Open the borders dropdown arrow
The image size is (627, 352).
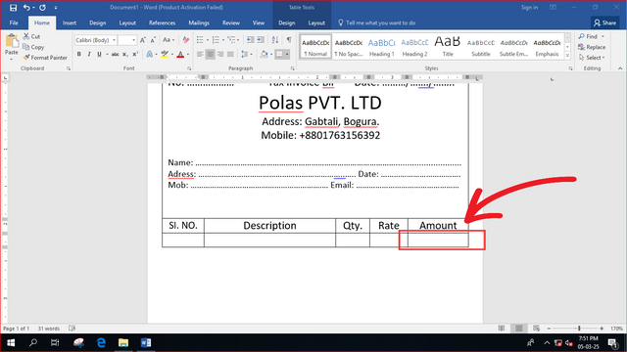[287, 55]
